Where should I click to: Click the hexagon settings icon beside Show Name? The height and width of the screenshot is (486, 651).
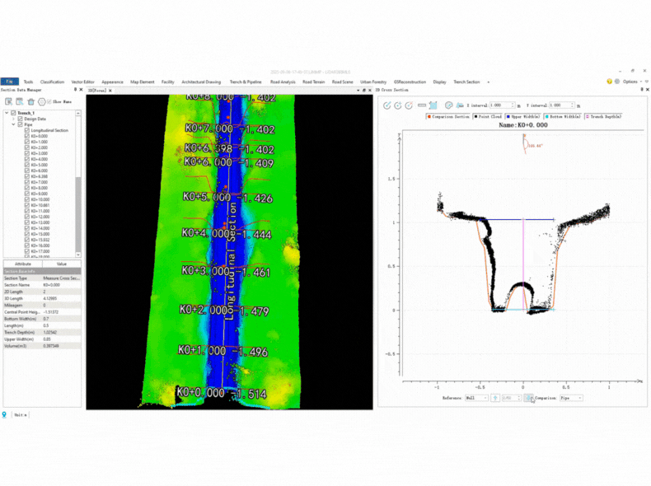(x=42, y=101)
